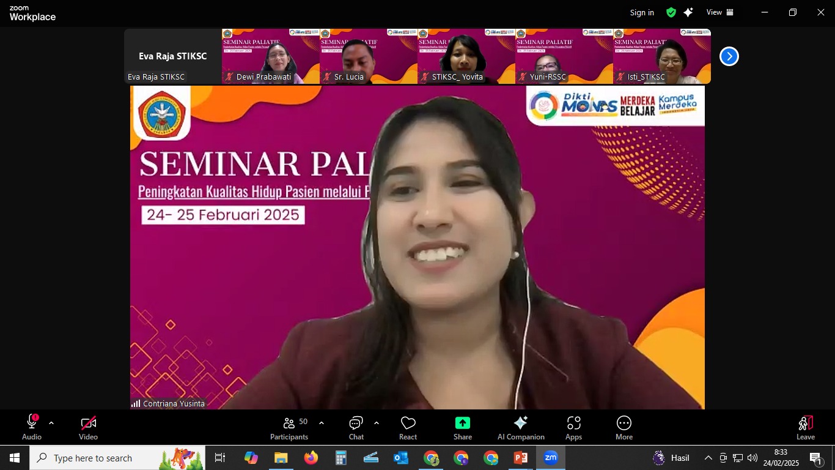This screenshot has width=835, height=470.
Task: Click the green encryption shield icon
Action: tap(671, 12)
